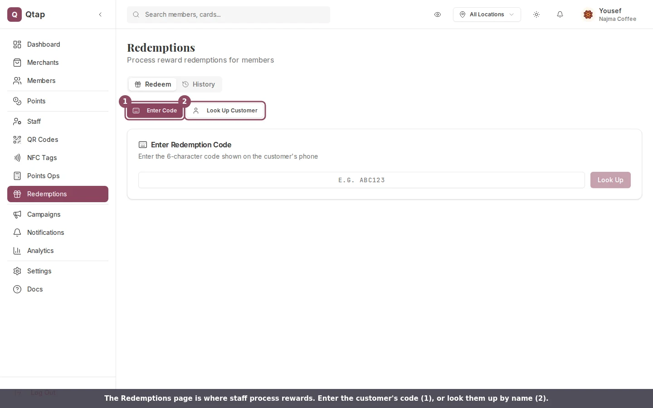Choose Look Up Customer button

coord(225,111)
